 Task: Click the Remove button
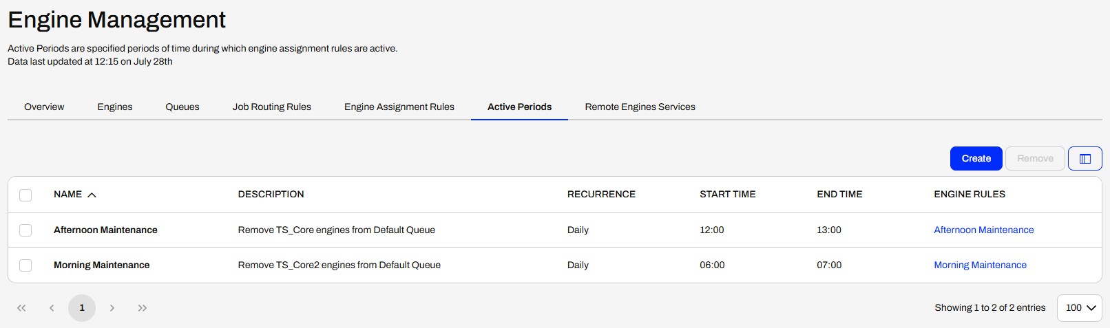coord(1035,158)
